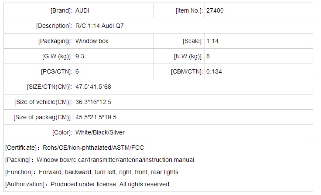
Task: Click the [Description] label cell
Action: click(54, 26)
